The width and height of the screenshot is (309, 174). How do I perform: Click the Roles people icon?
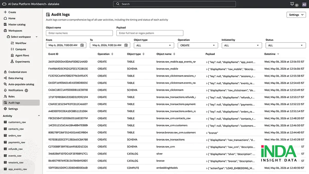coord(5,96)
